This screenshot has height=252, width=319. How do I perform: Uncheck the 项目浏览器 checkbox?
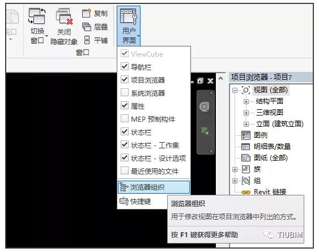pos(125,79)
